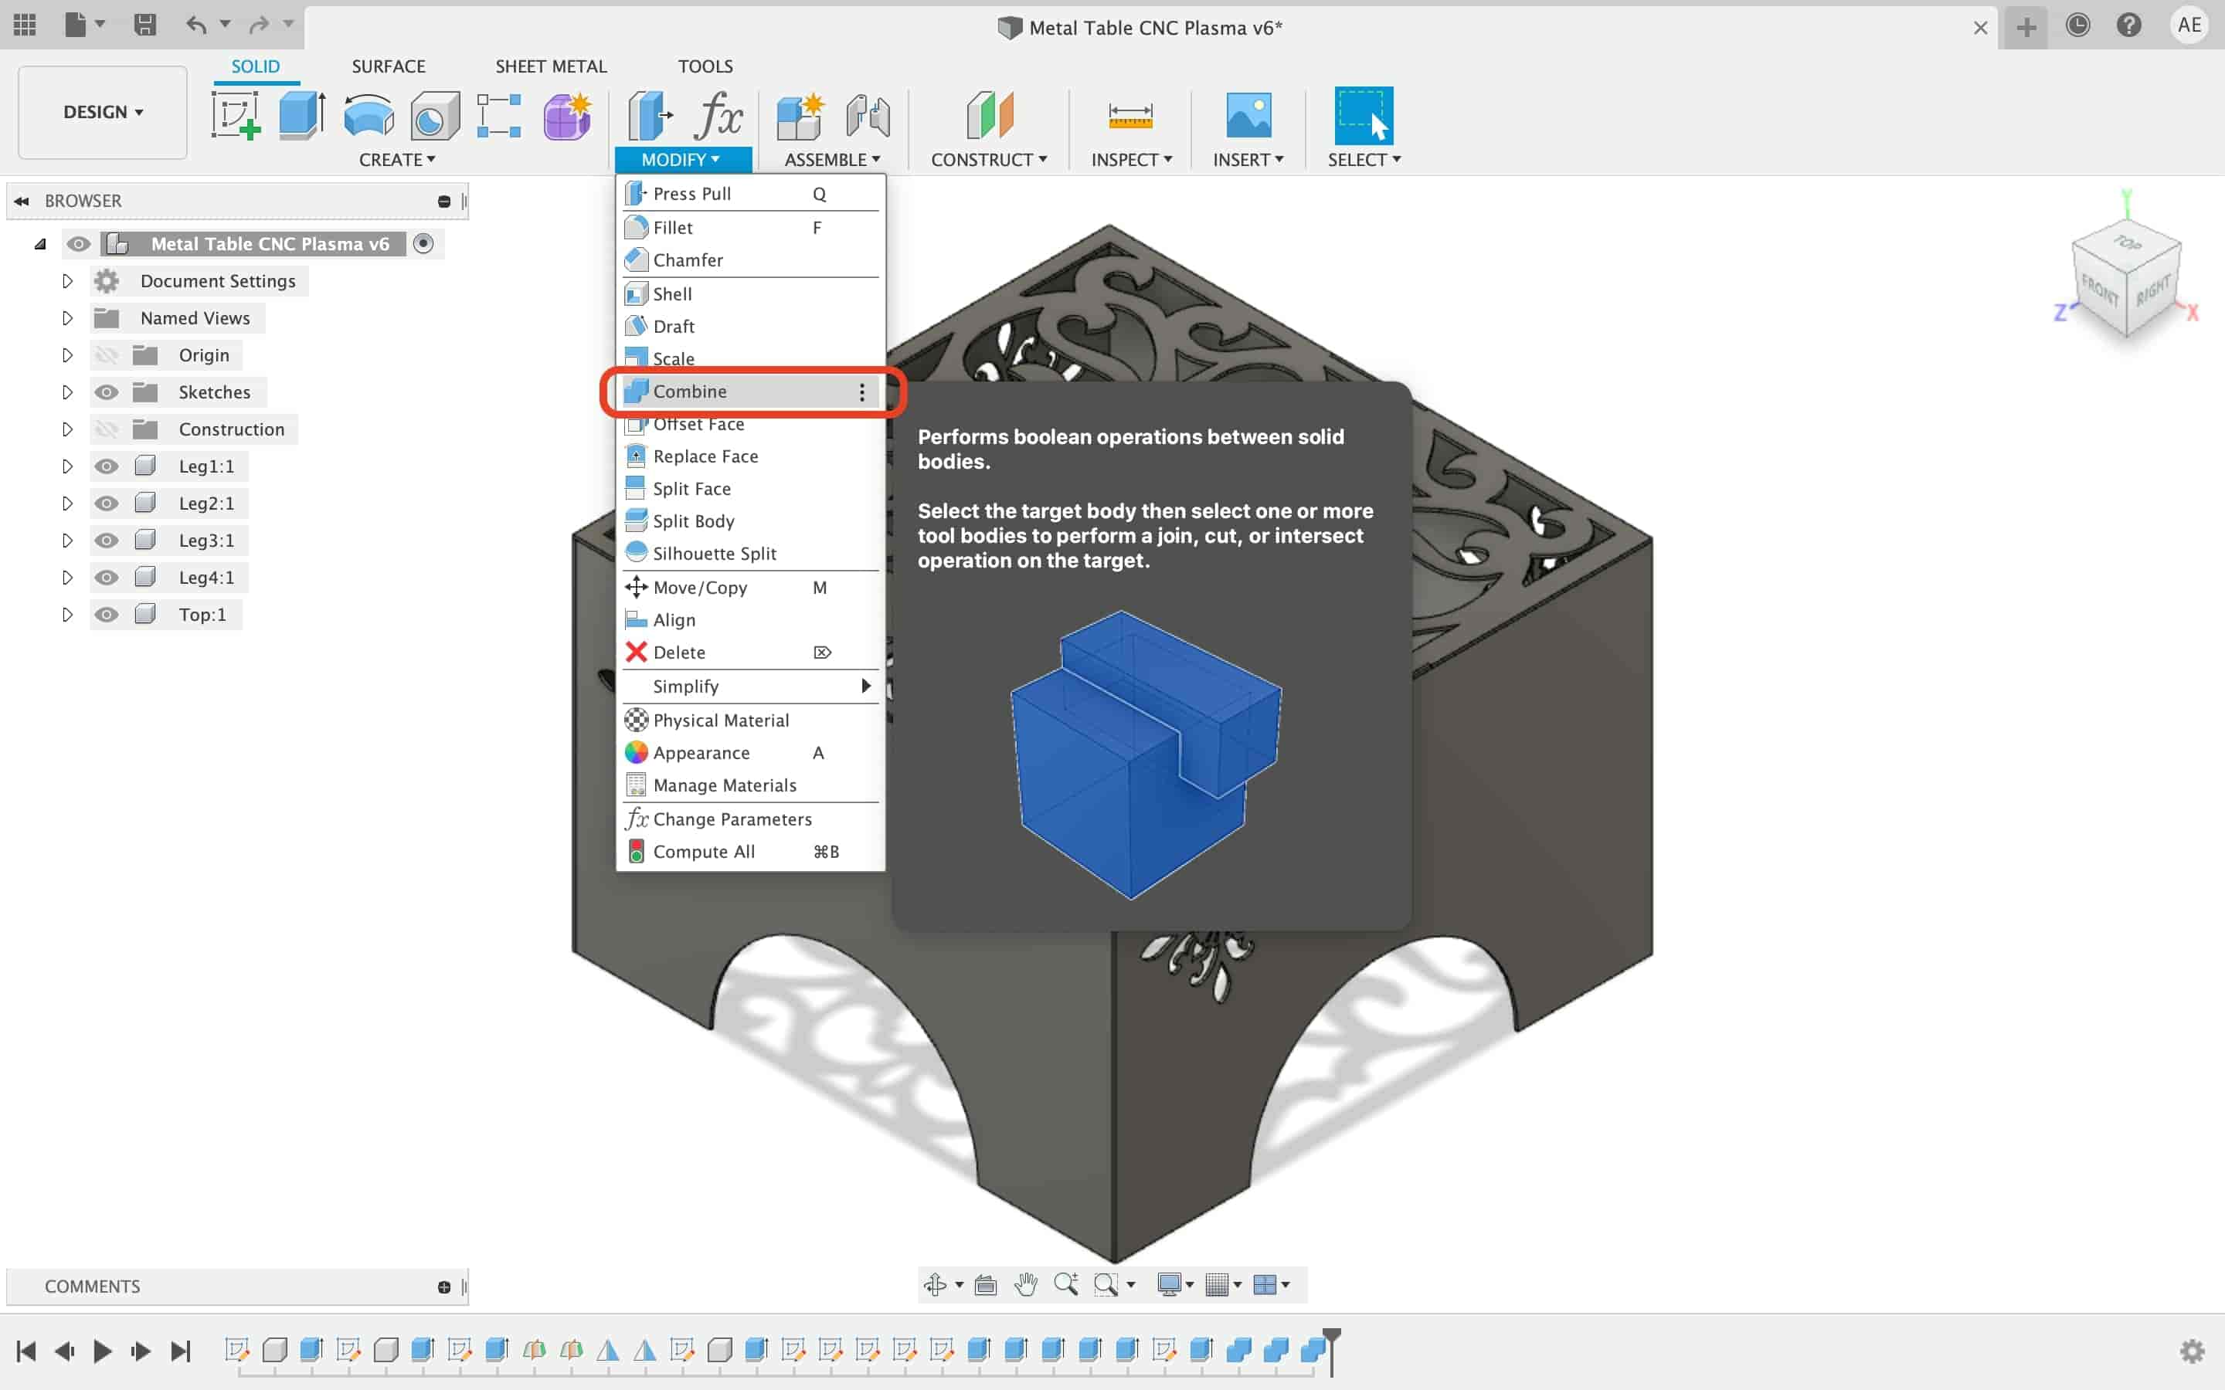Open the CONSTRUCT dropdown menu
This screenshot has width=2225, height=1390.
coord(988,160)
